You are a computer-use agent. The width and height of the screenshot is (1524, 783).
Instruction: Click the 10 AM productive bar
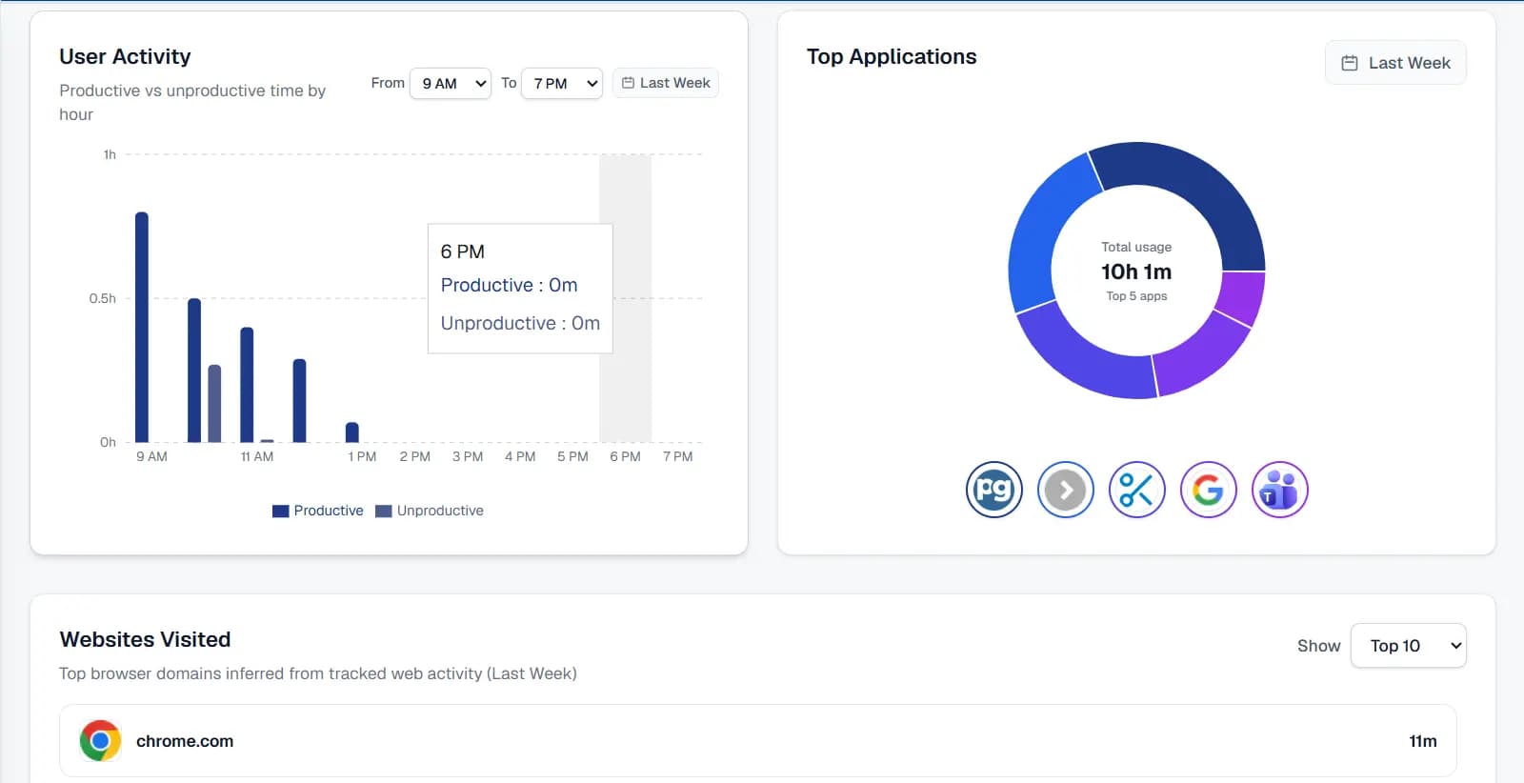(x=194, y=370)
